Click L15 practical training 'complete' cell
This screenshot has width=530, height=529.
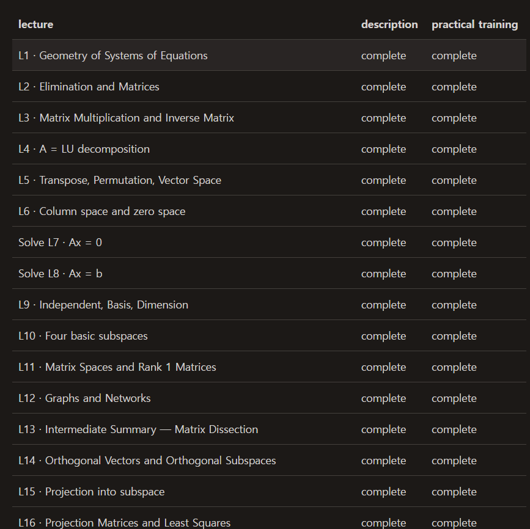click(454, 492)
